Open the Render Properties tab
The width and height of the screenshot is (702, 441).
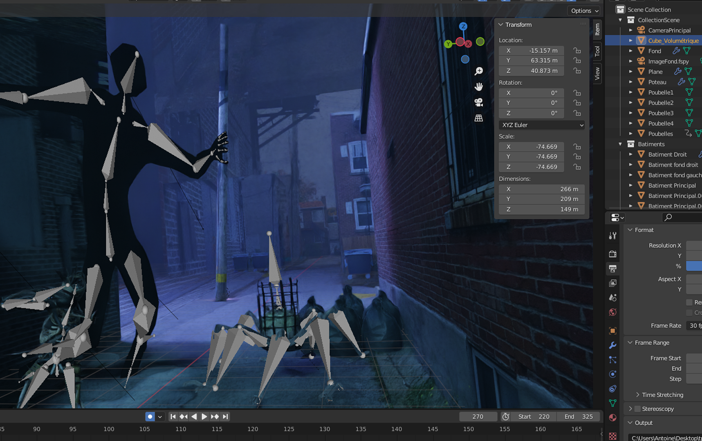pos(612,254)
